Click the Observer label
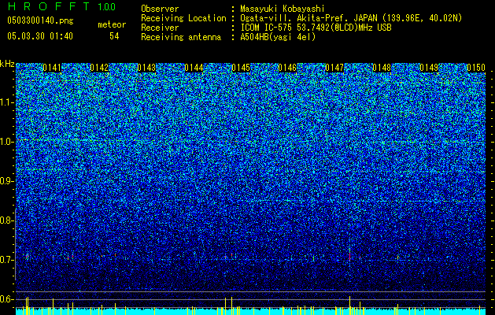The height and width of the screenshot is (315, 495). (160, 9)
